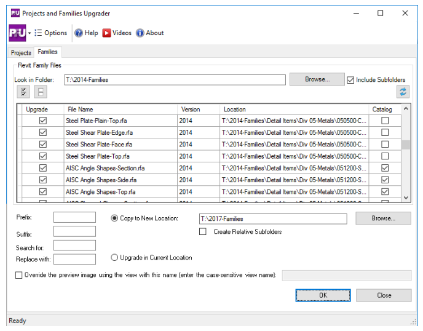Sort by the File Name column header
The width and height of the screenshot is (423, 331).
(121, 110)
